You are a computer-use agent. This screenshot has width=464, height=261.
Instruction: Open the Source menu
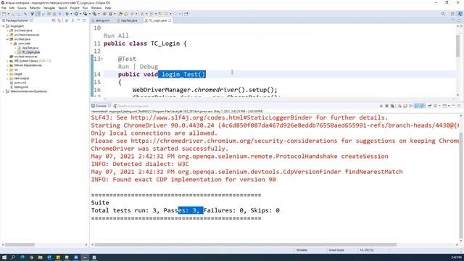(x=22, y=8)
